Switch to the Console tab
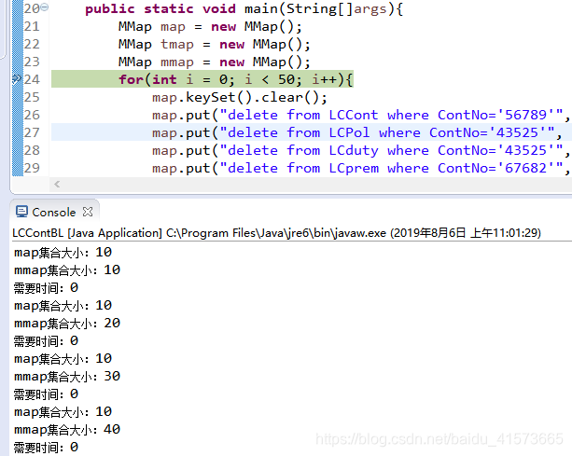 53,212
